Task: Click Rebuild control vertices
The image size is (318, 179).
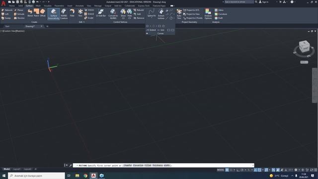Action: pyautogui.click(x=139, y=10)
